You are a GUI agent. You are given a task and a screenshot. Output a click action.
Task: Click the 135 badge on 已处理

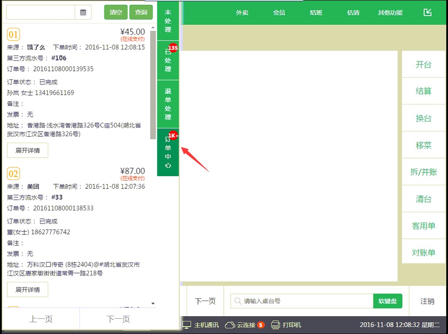pos(173,48)
